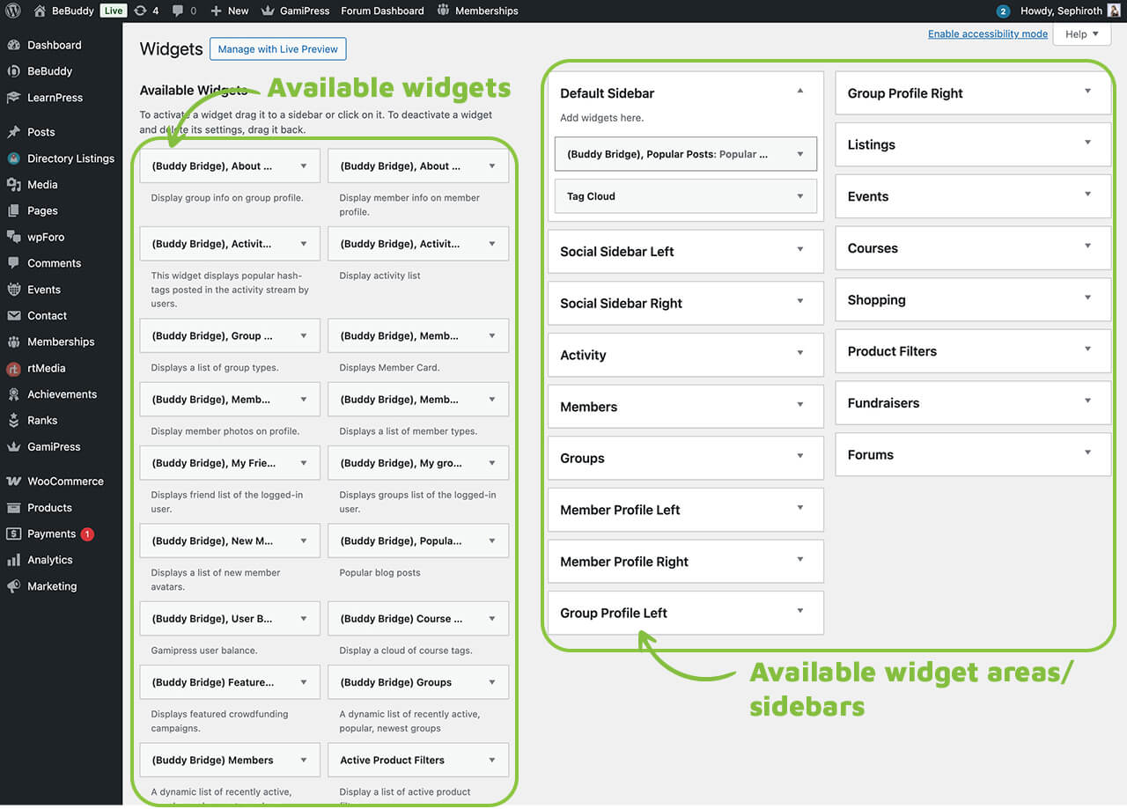Open Directory Listings in the admin menu
The image size is (1127, 809).
70,158
